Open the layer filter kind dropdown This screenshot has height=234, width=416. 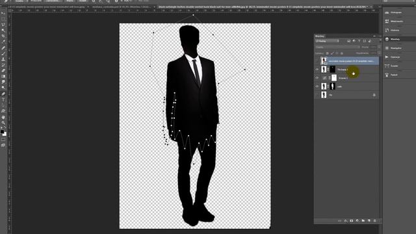327,41
